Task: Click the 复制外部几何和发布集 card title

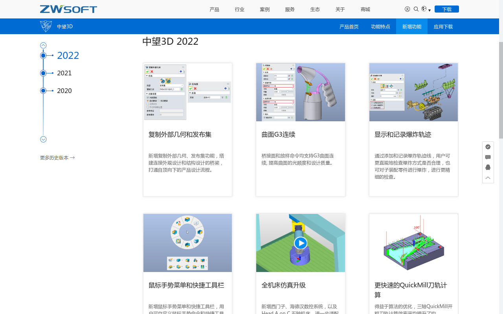Action: pyautogui.click(x=180, y=134)
